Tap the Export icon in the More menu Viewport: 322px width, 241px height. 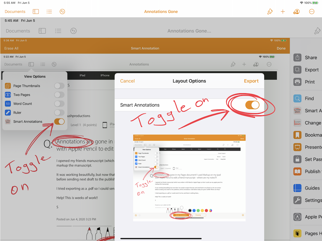coord(297,70)
